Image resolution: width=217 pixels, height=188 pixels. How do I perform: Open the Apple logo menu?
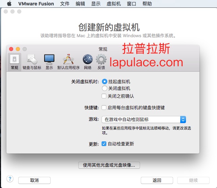point(9,4)
